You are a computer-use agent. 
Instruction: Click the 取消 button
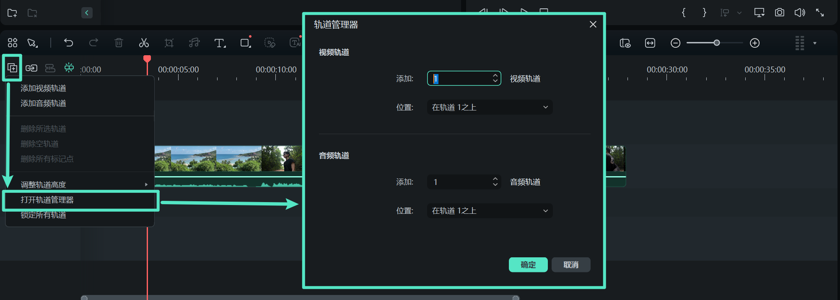(x=571, y=264)
